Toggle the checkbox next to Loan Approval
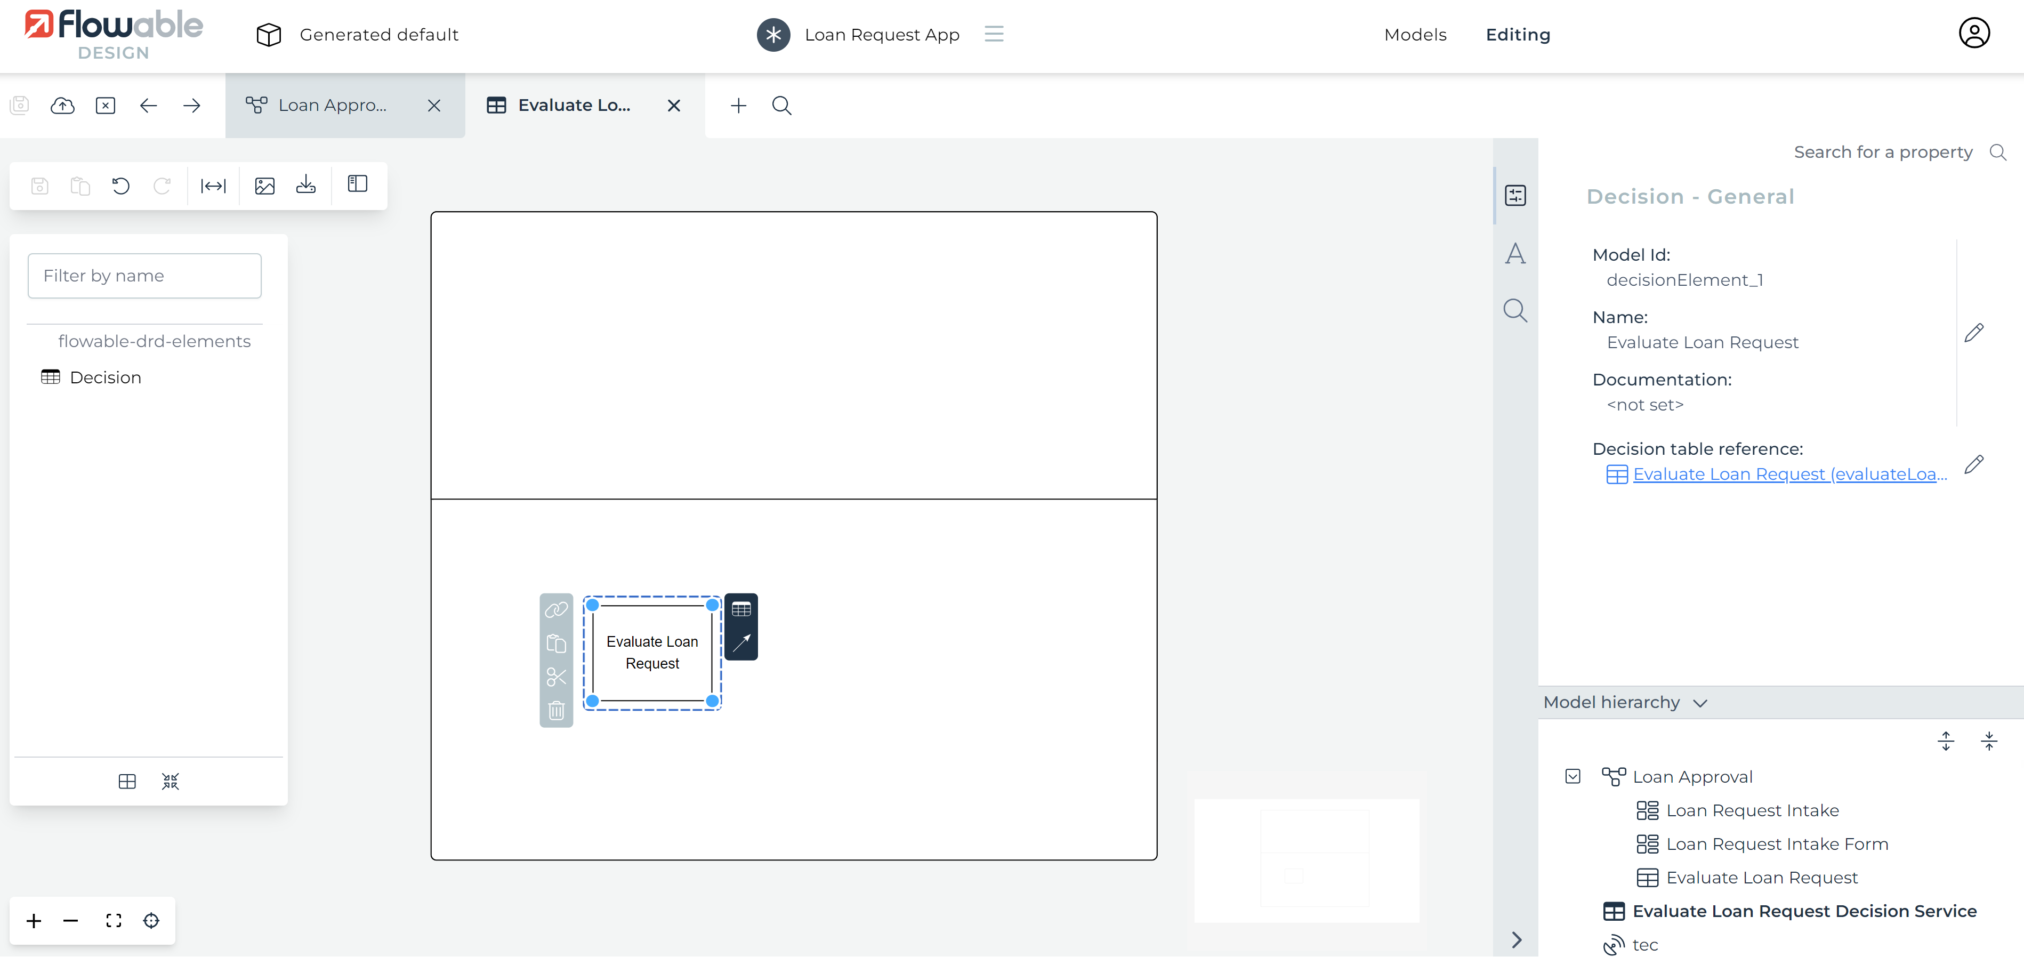This screenshot has height=957, width=2024. click(x=1573, y=776)
